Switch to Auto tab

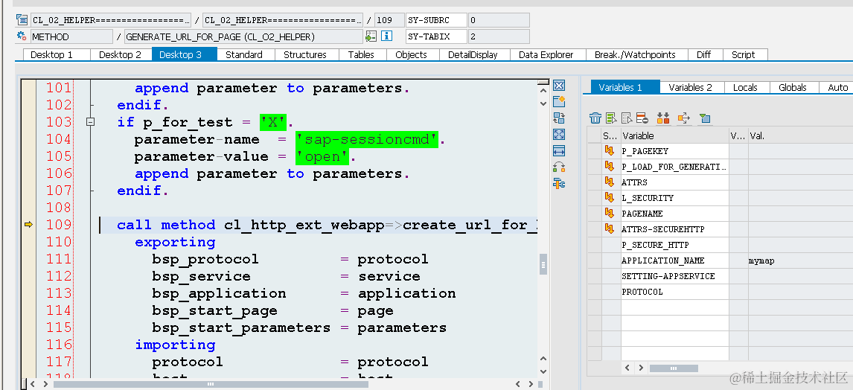(x=837, y=87)
